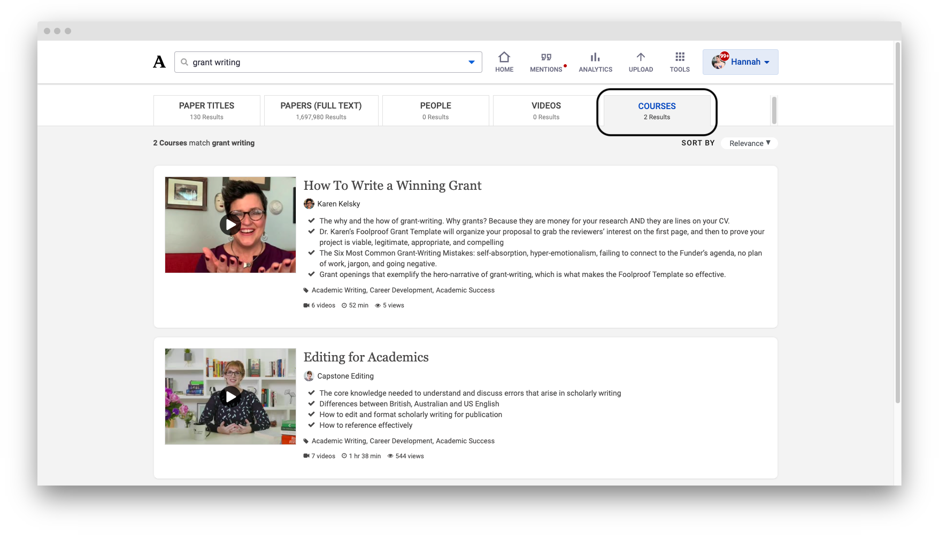Click the tag icon beside Editing for Academics topics
Viewport: 939px width, 539px height.
click(x=306, y=441)
